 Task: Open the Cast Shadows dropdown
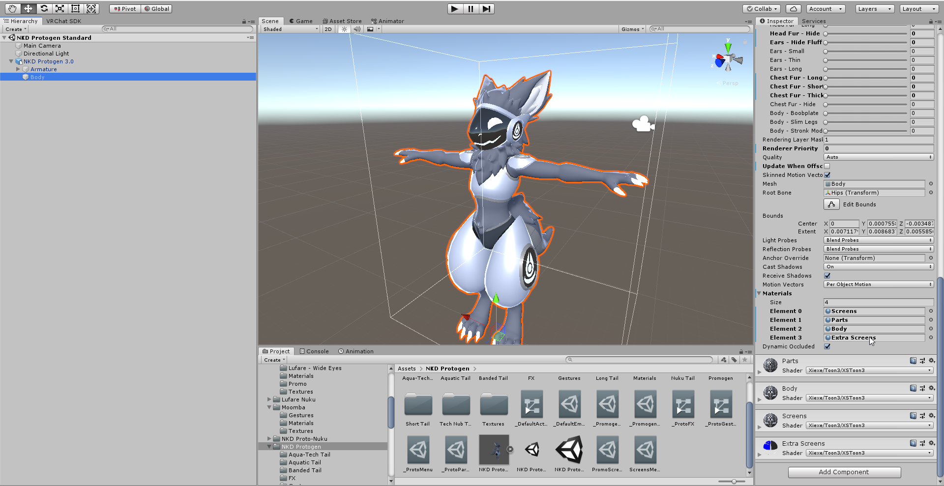[x=879, y=267]
